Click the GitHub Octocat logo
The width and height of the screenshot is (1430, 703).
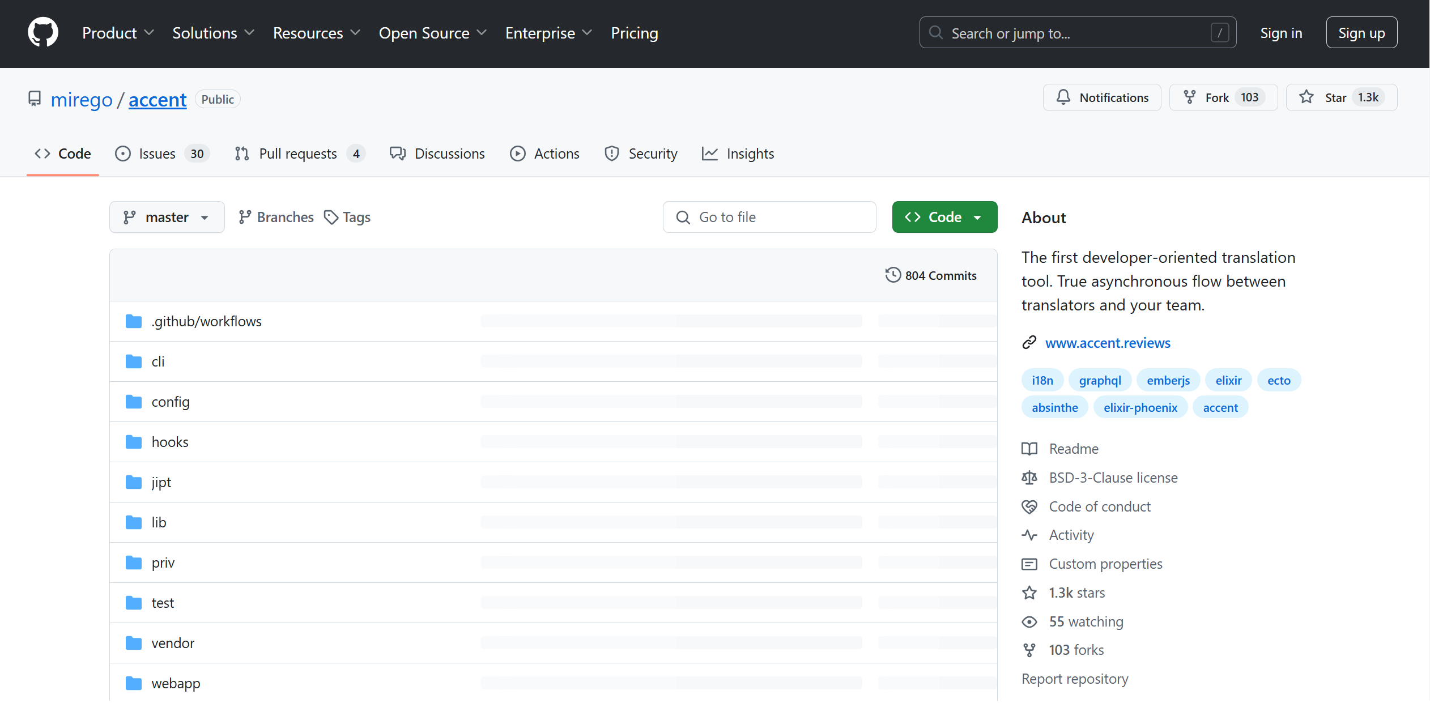(43, 32)
